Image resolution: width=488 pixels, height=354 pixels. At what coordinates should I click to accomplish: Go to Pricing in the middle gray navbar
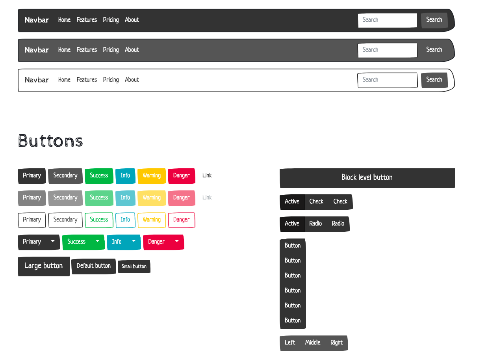click(111, 50)
